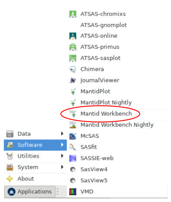Click the SASfit curve icon

click(x=73, y=147)
